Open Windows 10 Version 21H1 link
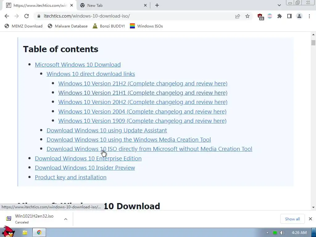The height and width of the screenshot is (237, 316). (x=143, y=93)
